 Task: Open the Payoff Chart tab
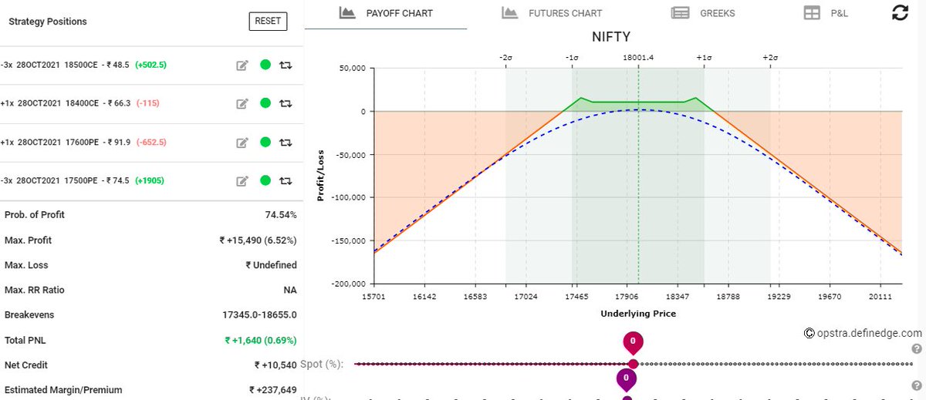(x=386, y=14)
